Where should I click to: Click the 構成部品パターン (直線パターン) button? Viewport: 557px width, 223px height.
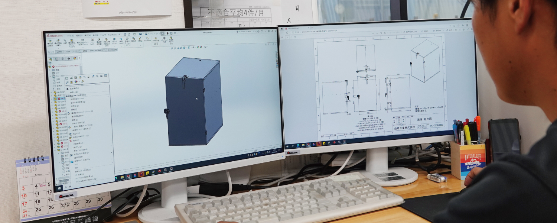[82, 42]
